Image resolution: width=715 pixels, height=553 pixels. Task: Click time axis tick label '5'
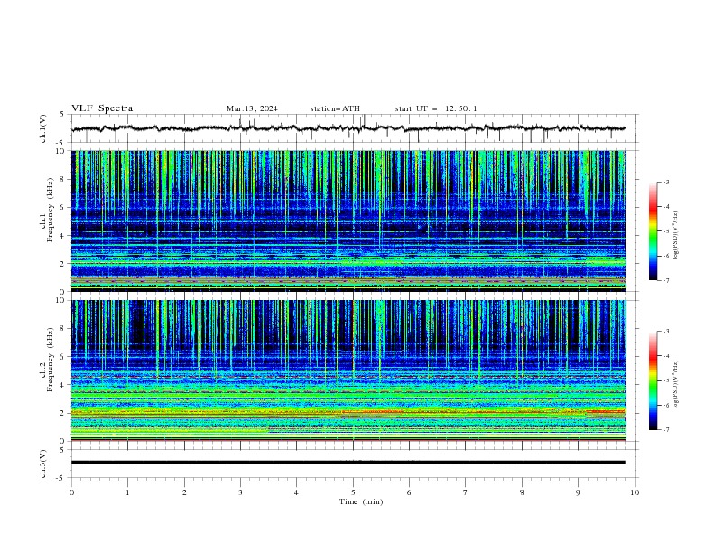click(x=353, y=492)
